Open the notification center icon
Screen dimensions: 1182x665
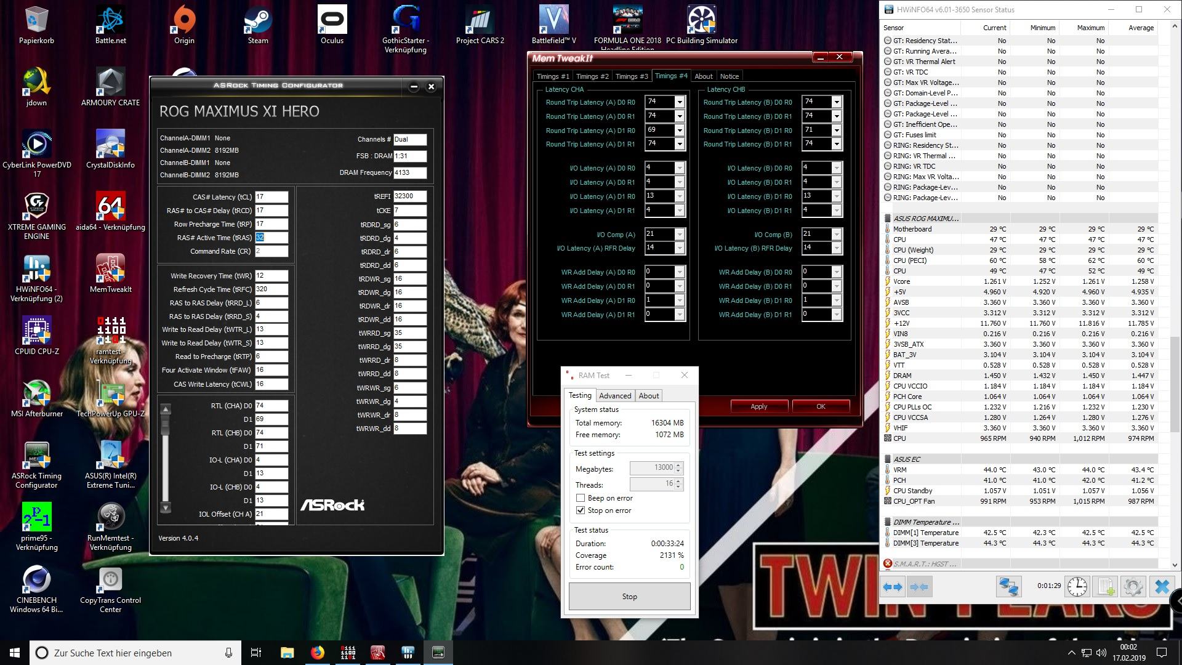1162,653
